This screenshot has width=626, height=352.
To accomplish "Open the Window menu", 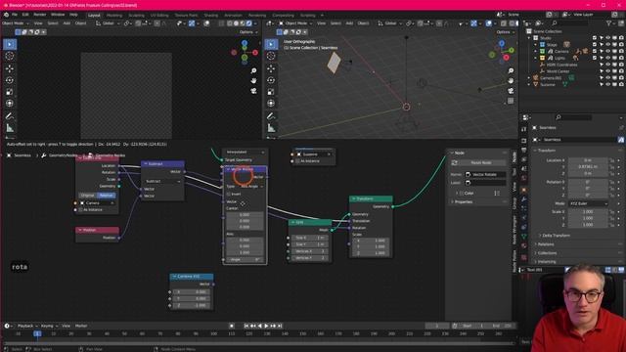I will [x=58, y=15].
